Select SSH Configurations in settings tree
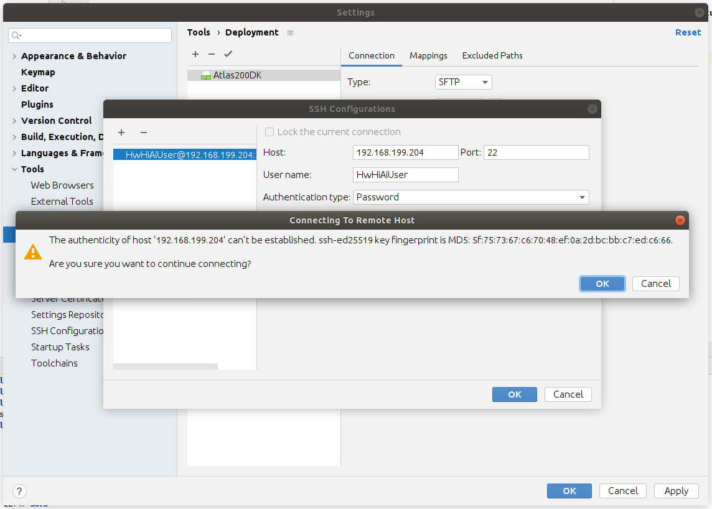 [67, 331]
